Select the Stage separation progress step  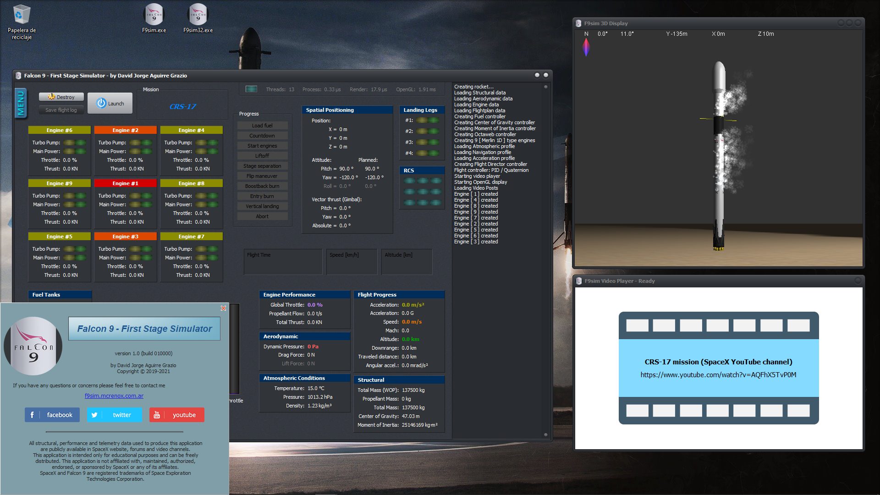(262, 166)
